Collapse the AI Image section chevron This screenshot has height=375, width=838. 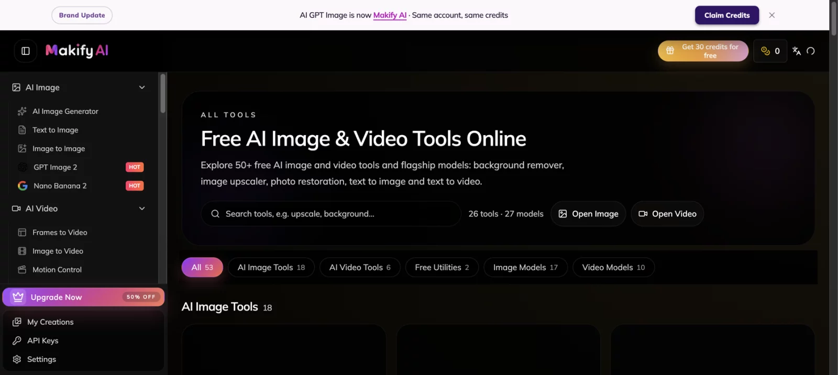142,87
